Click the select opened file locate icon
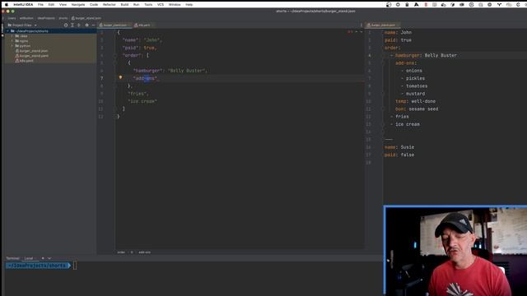The height and width of the screenshot is (296, 527). [66, 25]
